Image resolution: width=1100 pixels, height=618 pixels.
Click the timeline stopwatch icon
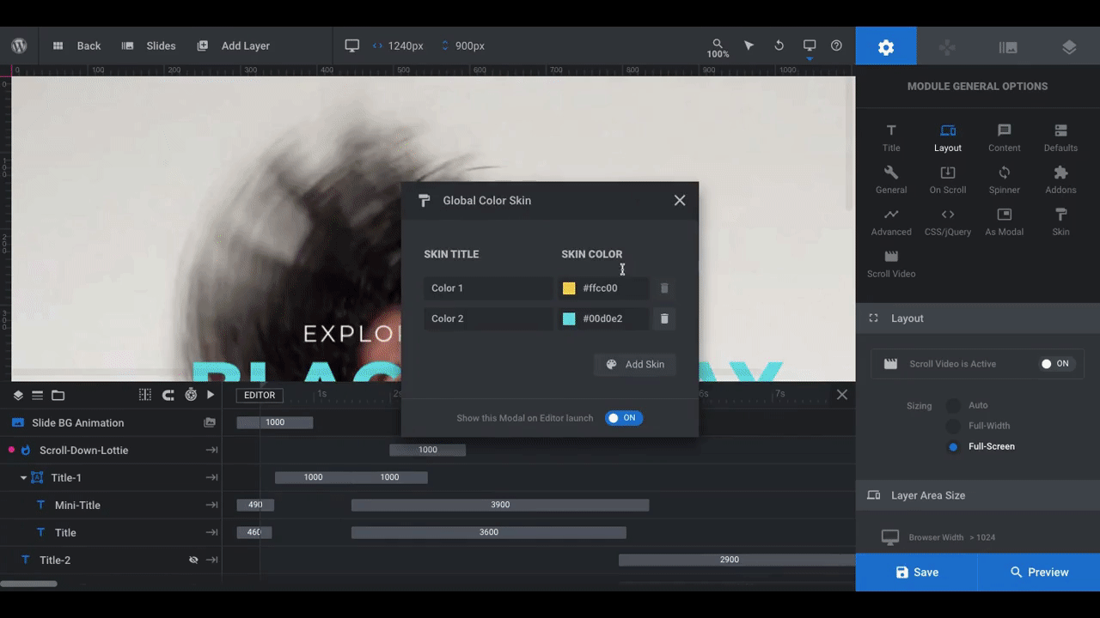click(x=191, y=395)
